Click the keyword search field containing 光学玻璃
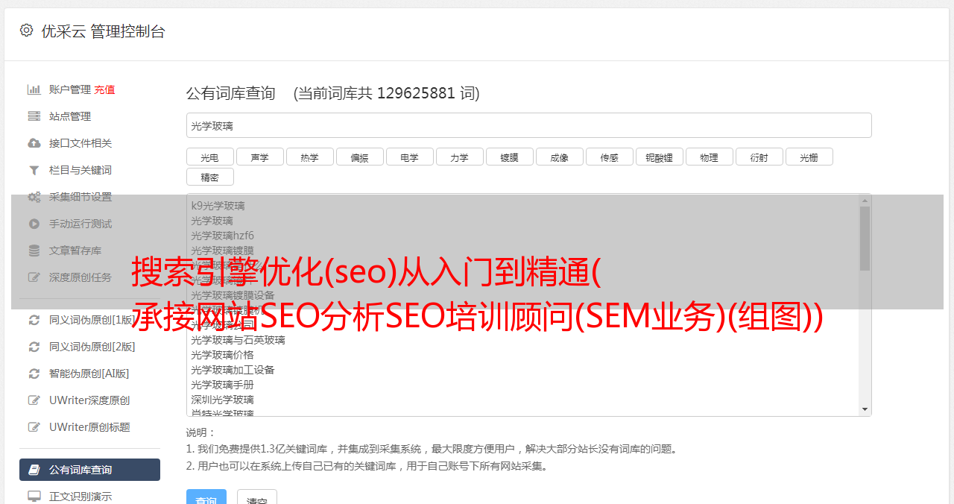954x504 pixels. click(x=529, y=125)
